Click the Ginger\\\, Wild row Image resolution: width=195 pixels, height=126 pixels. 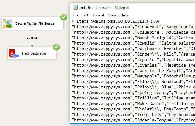coord(133,54)
